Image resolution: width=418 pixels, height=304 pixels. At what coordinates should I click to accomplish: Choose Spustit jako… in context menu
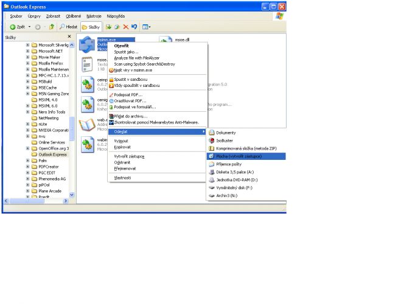coord(158,52)
